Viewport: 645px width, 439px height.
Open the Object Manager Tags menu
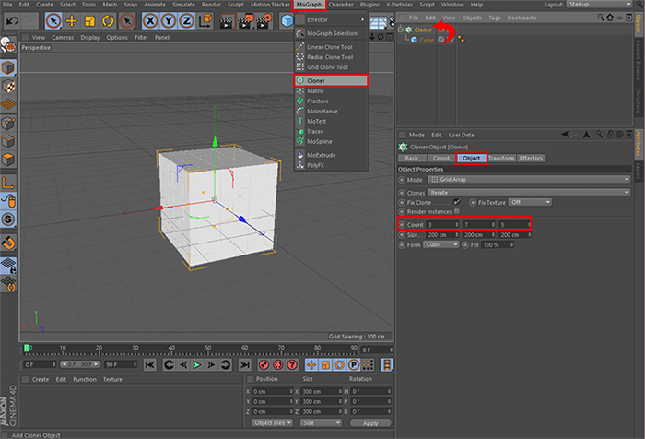click(495, 18)
